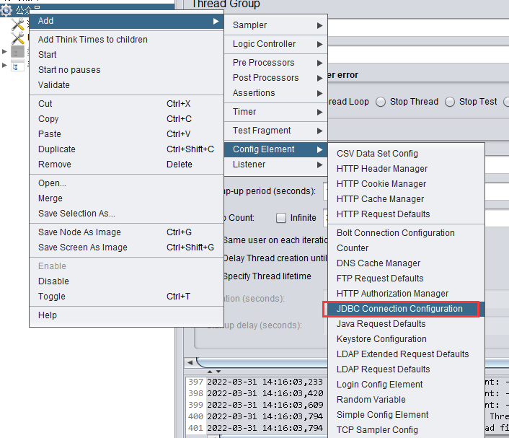Add CSV Data Set Config
The image size is (509, 438).
[406, 154]
